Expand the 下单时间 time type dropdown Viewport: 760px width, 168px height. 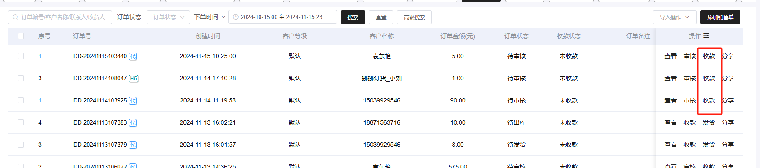click(210, 17)
